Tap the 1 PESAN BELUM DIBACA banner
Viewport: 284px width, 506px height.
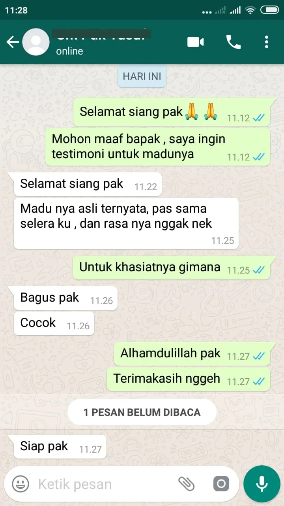142,412
